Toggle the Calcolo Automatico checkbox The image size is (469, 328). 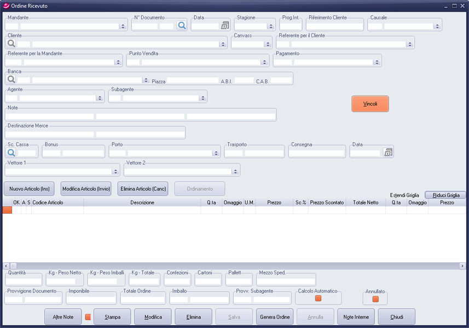[x=318, y=298]
